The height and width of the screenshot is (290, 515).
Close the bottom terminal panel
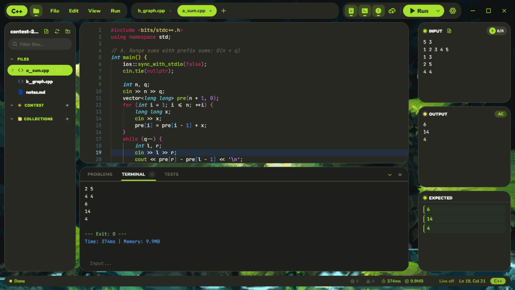400,175
